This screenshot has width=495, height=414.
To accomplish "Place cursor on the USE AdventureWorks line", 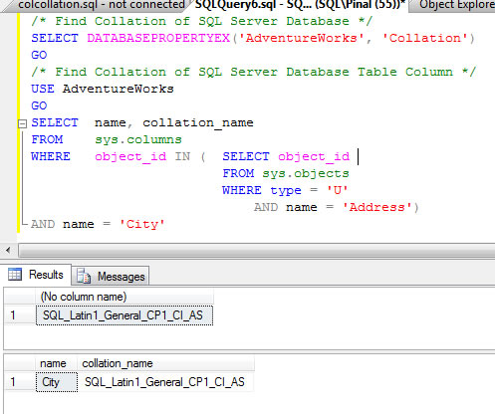I will (103, 89).
